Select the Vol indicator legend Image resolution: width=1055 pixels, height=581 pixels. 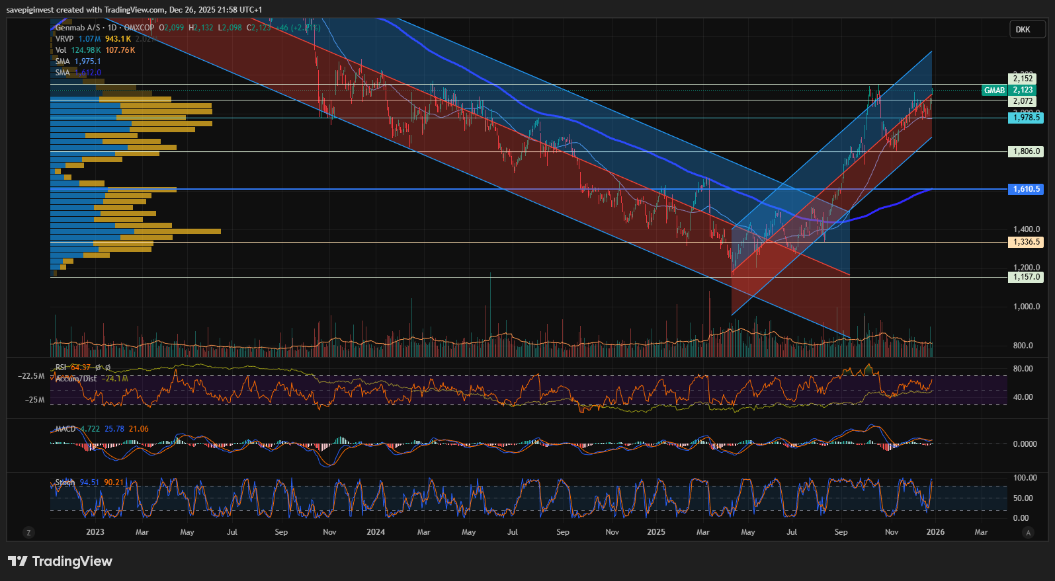click(x=61, y=50)
